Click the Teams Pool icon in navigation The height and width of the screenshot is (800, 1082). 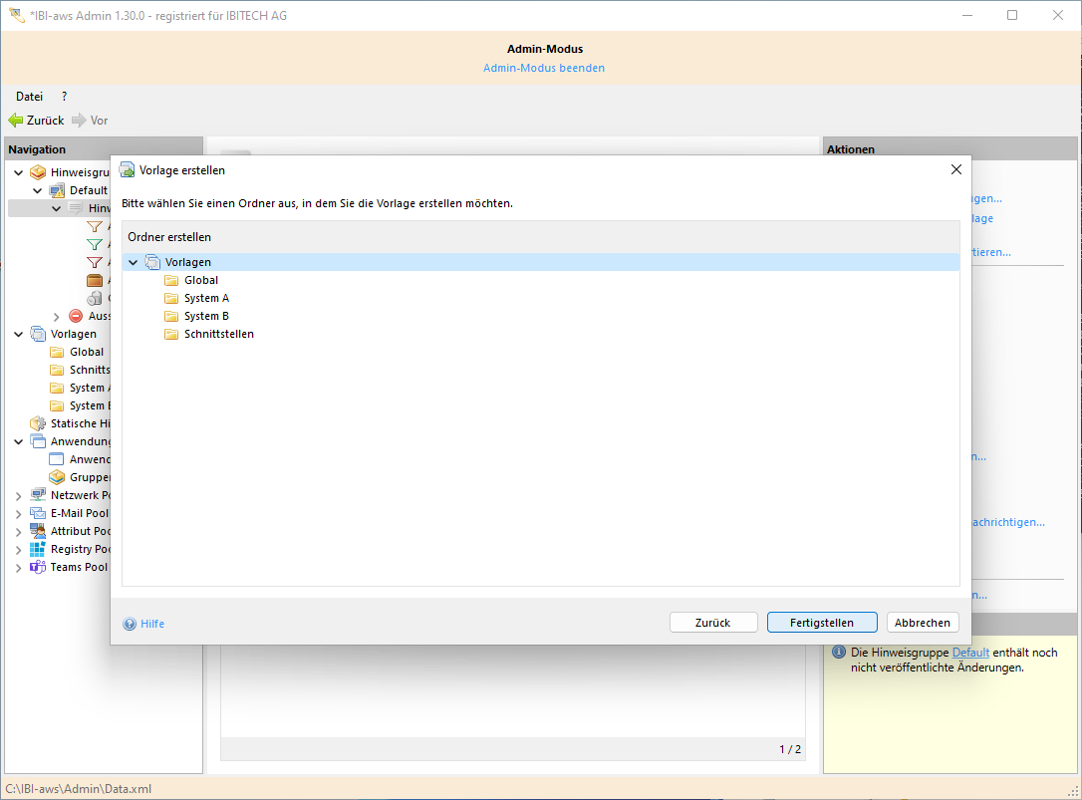click(38, 567)
